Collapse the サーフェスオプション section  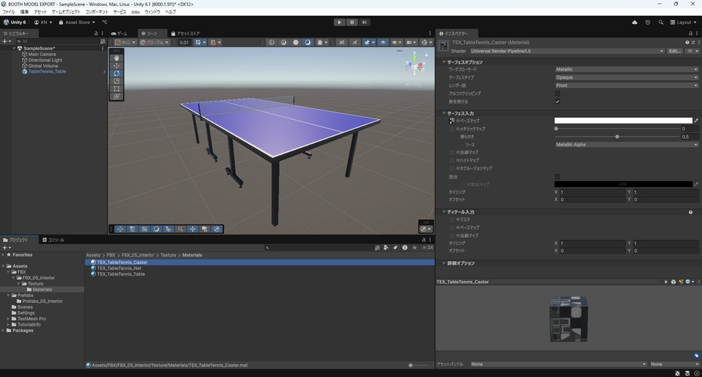444,62
